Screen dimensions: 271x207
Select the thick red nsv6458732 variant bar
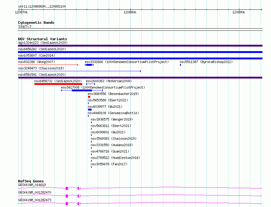pyautogui.click(x=58, y=84)
